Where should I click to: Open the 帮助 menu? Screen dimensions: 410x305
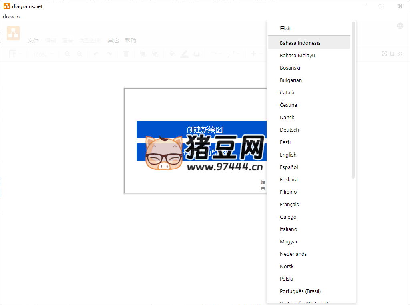point(130,40)
